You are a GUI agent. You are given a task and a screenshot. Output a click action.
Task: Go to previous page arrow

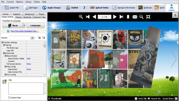(x=94, y=17)
